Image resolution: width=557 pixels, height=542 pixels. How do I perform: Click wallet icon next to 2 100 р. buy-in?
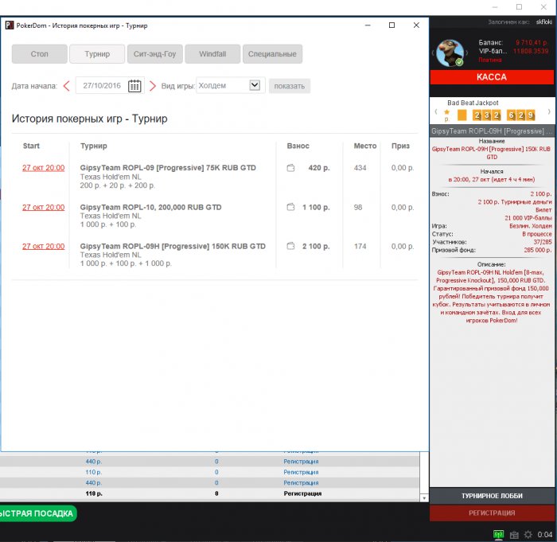point(290,246)
